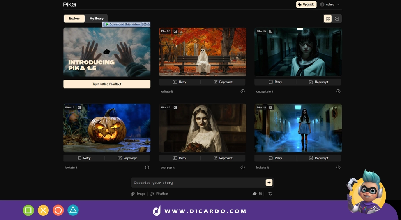Select the 1.5 model version
The image size is (401, 220).
[x=257, y=194]
